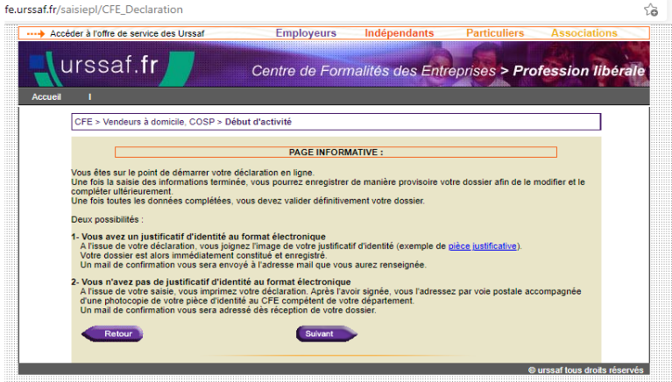Click the 'I' separator item in navigation bar

pos(89,97)
